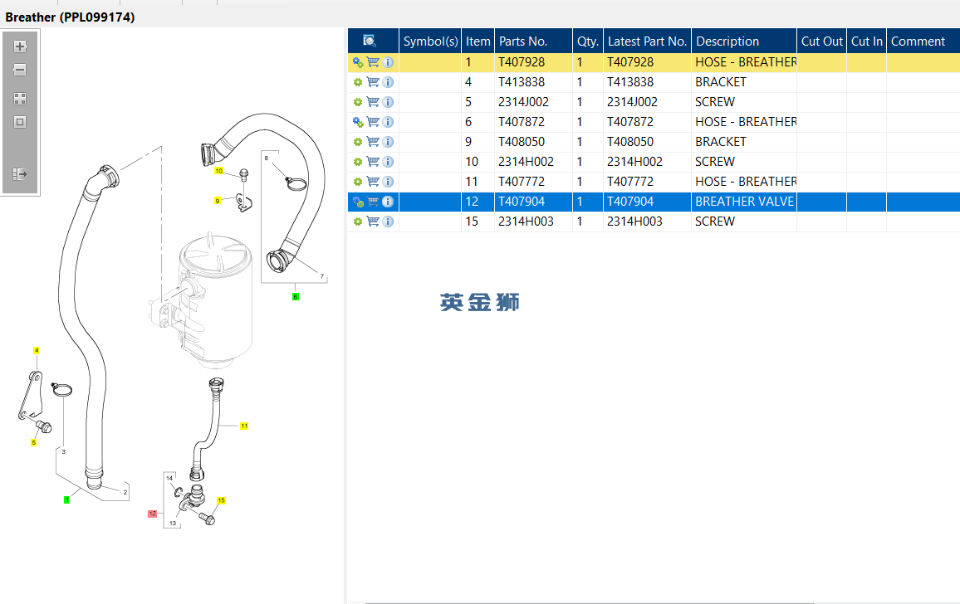The image size is (960, 604).
Task: Click SCREW description in item 10 row
Action: (744, 162)
